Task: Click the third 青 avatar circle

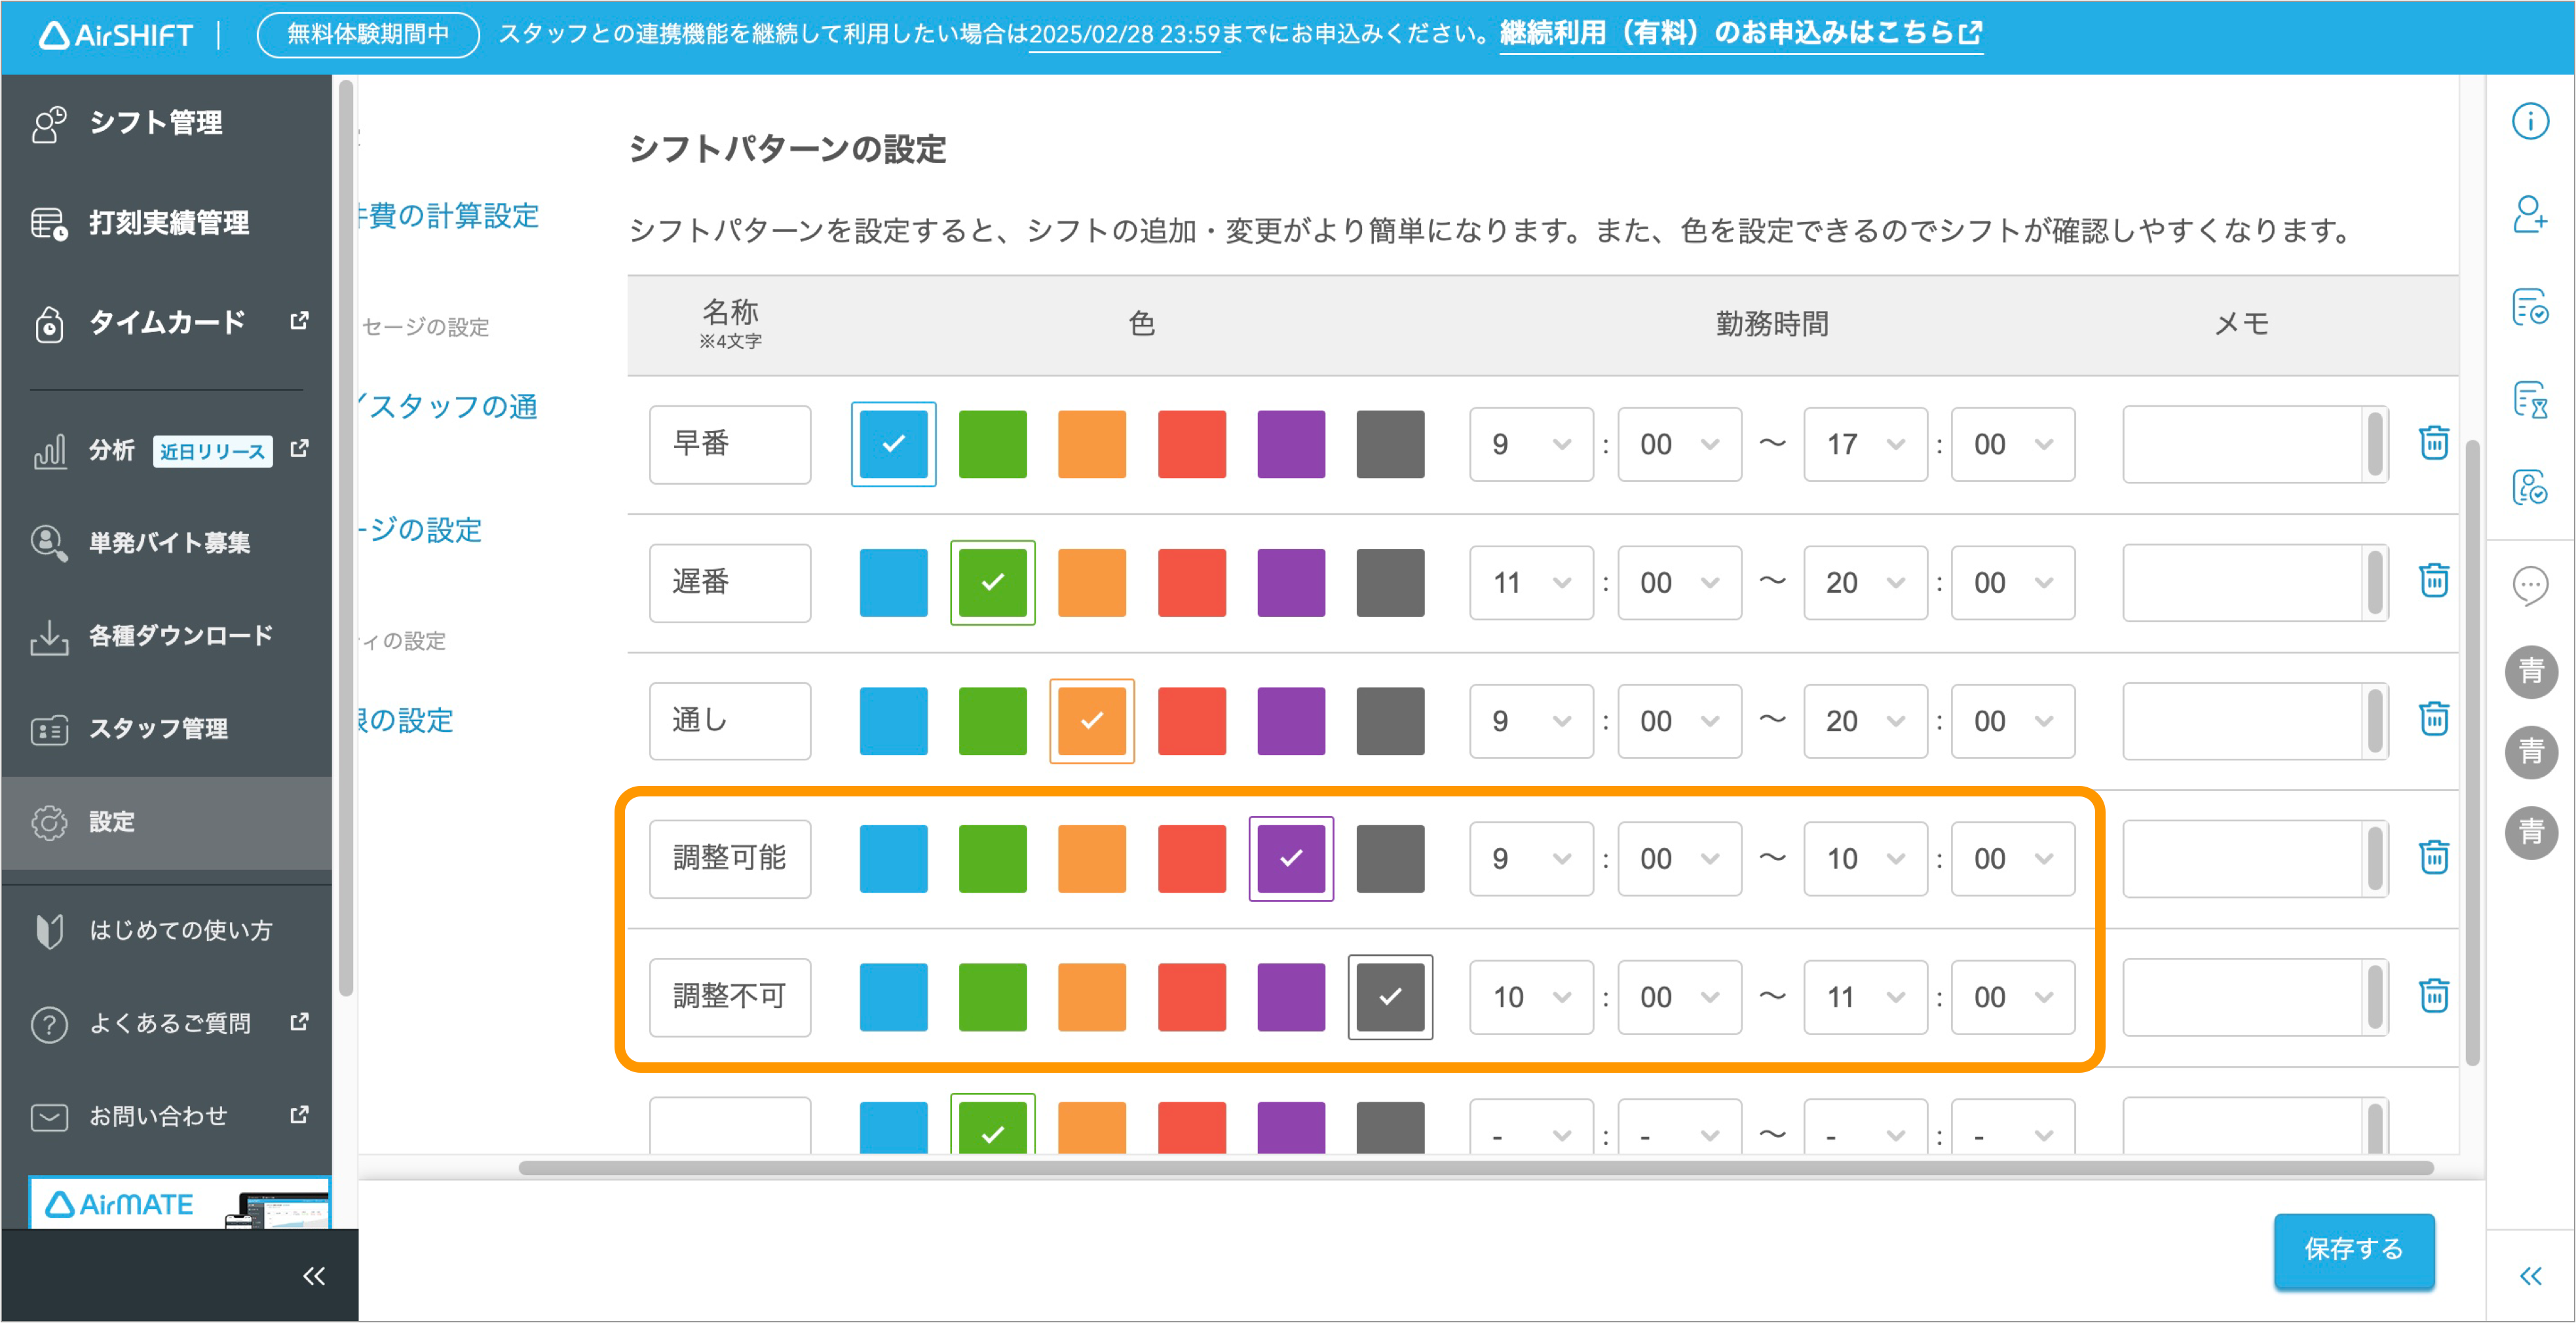Action: pos(2530,833)
